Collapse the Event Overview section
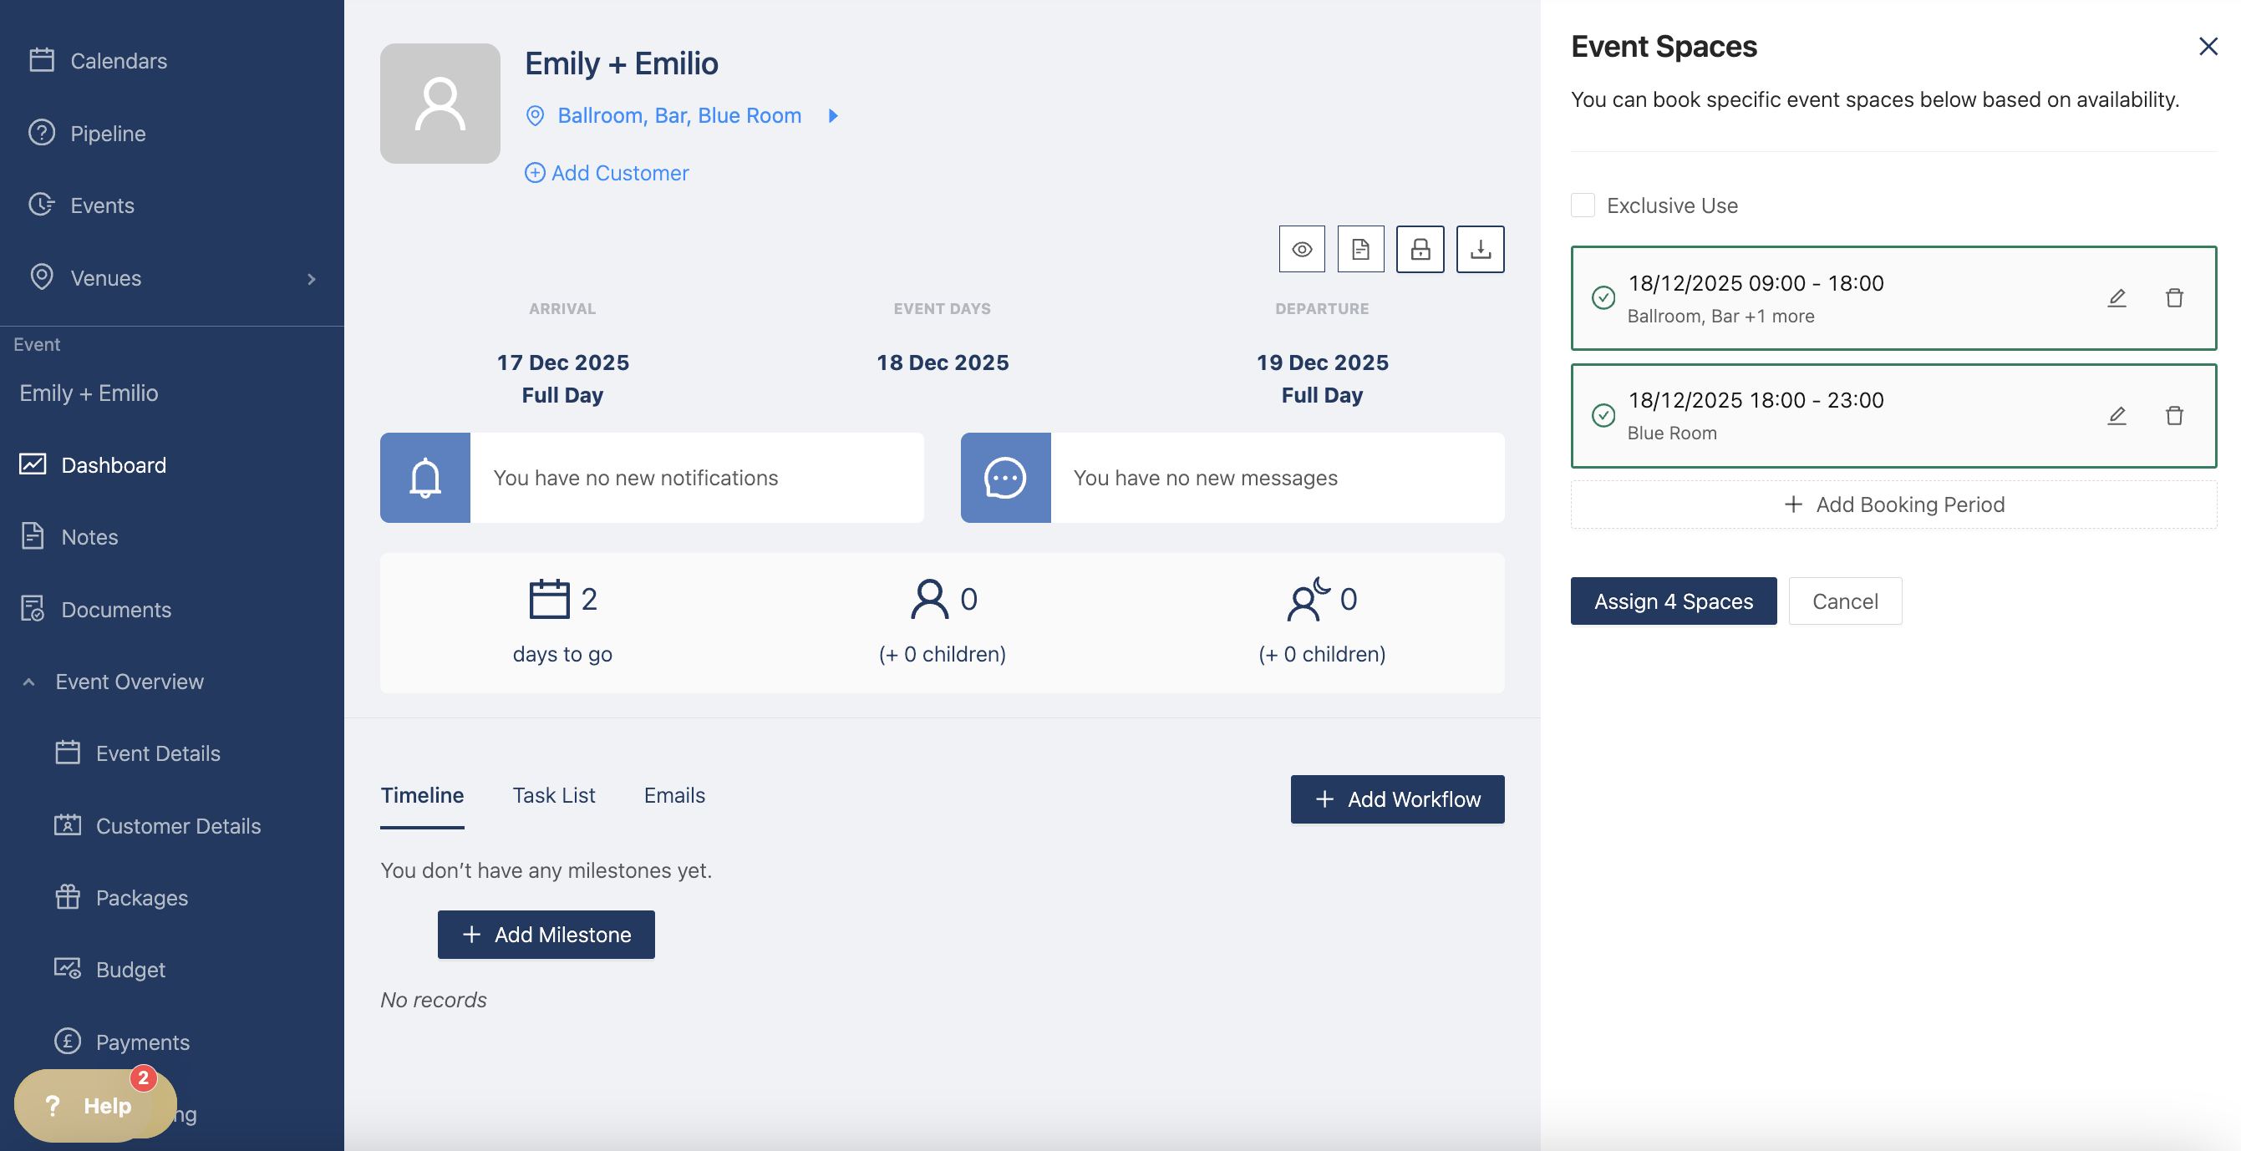 (28, 682)
